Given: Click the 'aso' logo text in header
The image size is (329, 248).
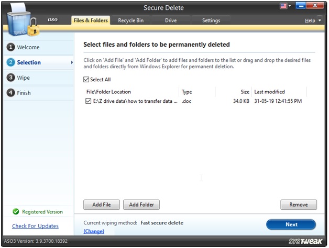Looking at the screenshot, I should (x=52, y=19).
